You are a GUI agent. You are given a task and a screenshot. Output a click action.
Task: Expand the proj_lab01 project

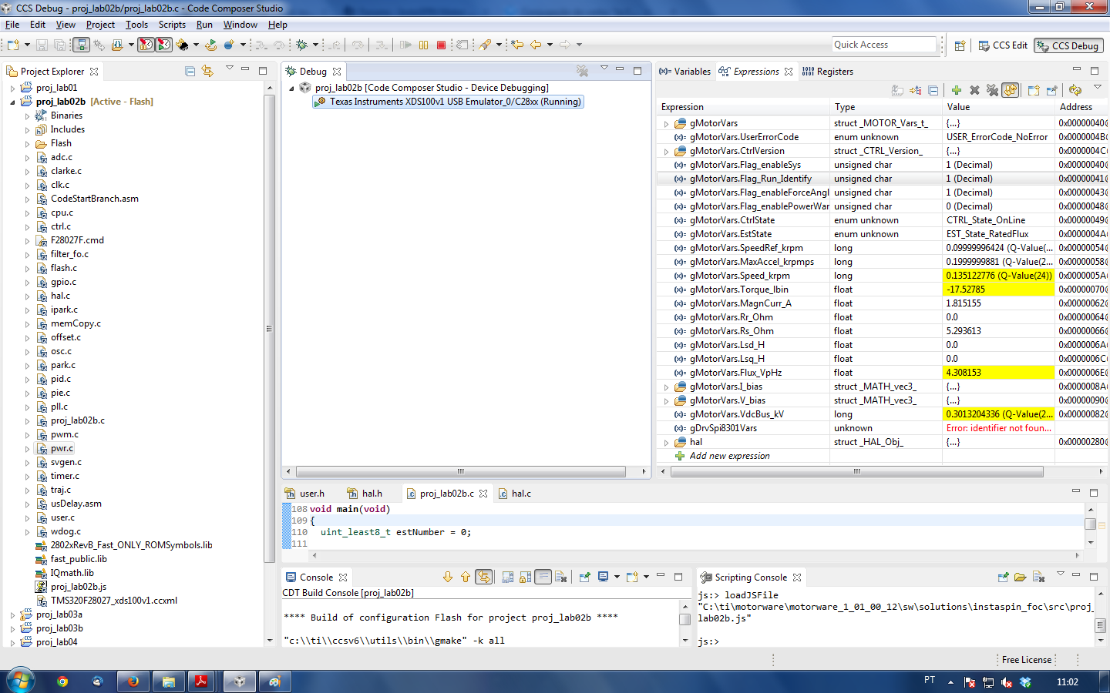12,88
